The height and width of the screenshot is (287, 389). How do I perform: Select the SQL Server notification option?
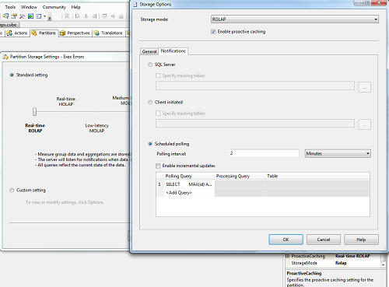coord(150,65)
